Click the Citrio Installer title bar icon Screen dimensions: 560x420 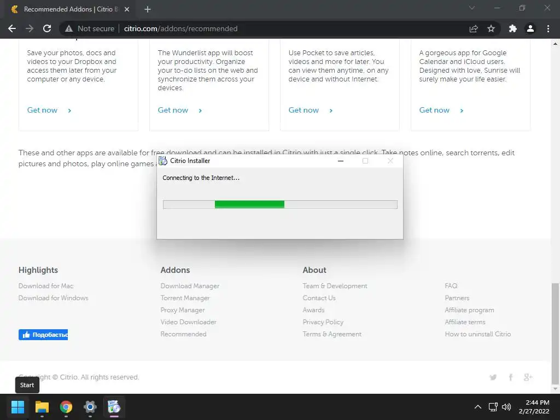[x=163, y=161]
